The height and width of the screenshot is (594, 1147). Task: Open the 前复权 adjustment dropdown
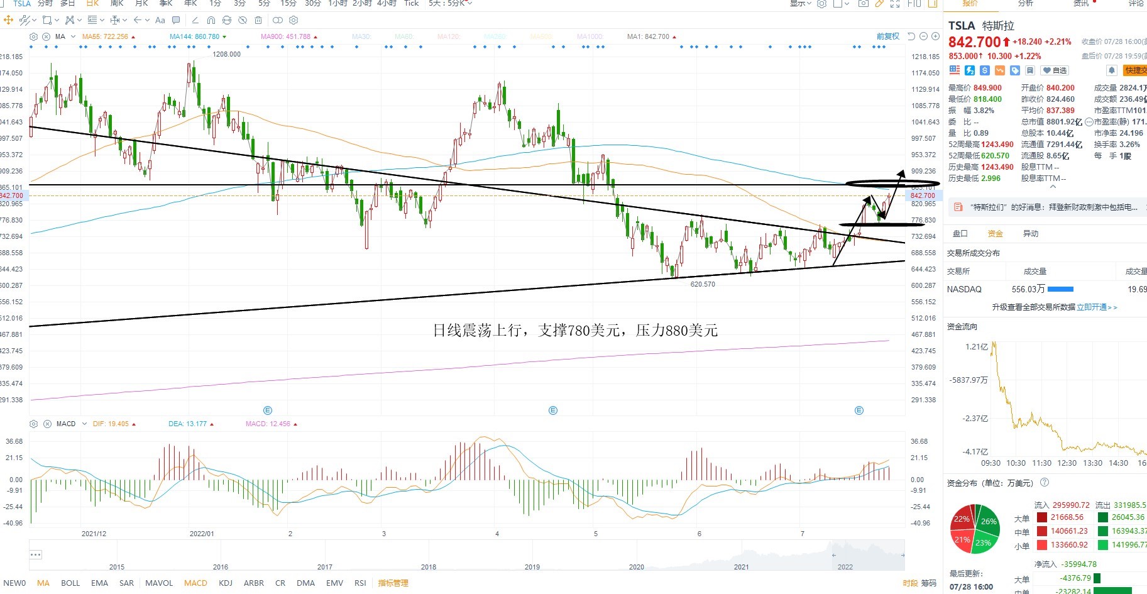point(887,36)
